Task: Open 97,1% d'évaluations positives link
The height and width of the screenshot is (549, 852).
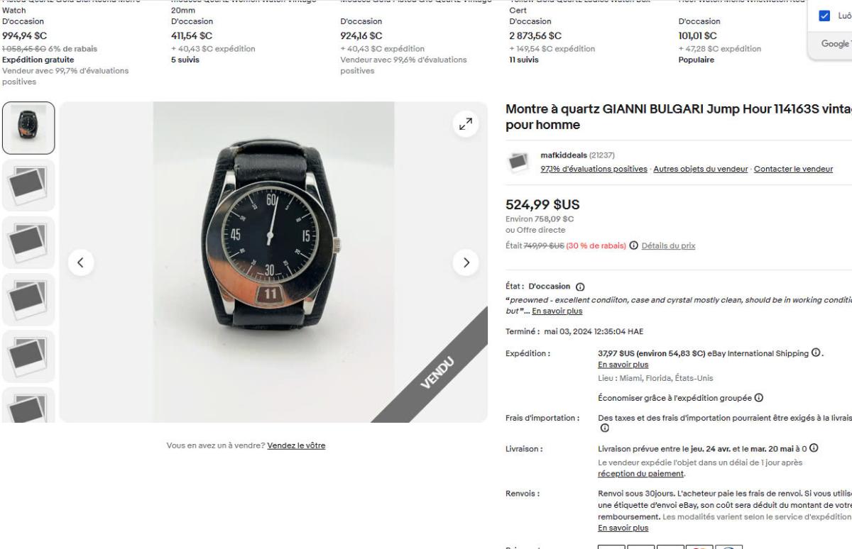Action: click(x=594, y=169)
